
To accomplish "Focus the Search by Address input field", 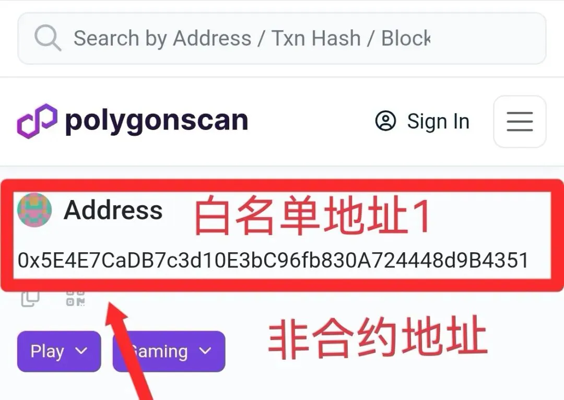I will (282, 38).
